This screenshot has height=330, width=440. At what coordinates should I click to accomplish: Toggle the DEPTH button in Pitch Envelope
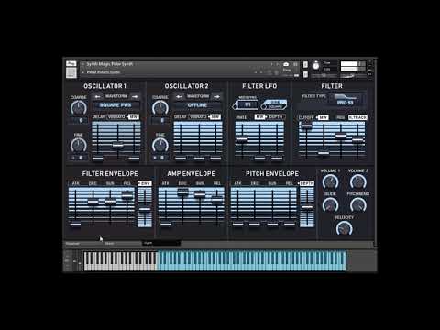pyautogui.click(x=307, y=183)
